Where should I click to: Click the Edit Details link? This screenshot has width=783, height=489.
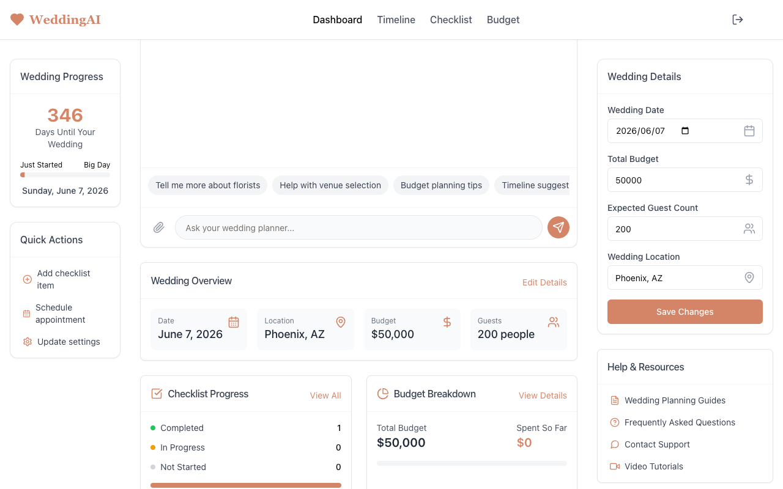(544, 282)
